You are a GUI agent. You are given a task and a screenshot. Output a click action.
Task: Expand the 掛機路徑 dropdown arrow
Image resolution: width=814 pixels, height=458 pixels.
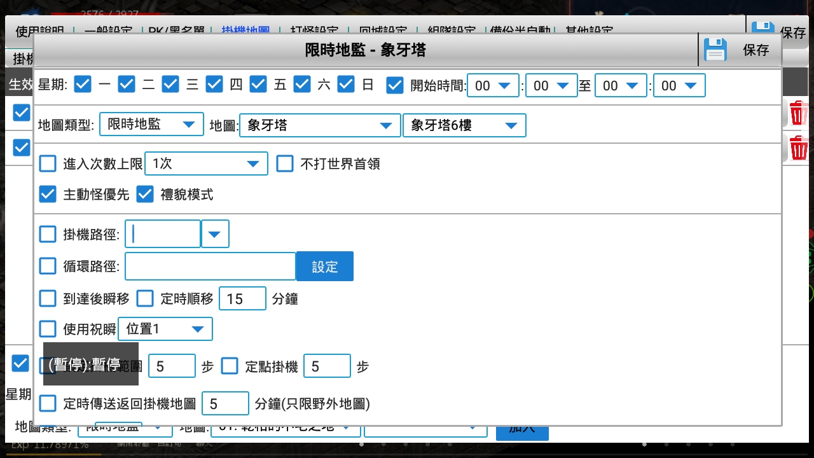point(215,234)
